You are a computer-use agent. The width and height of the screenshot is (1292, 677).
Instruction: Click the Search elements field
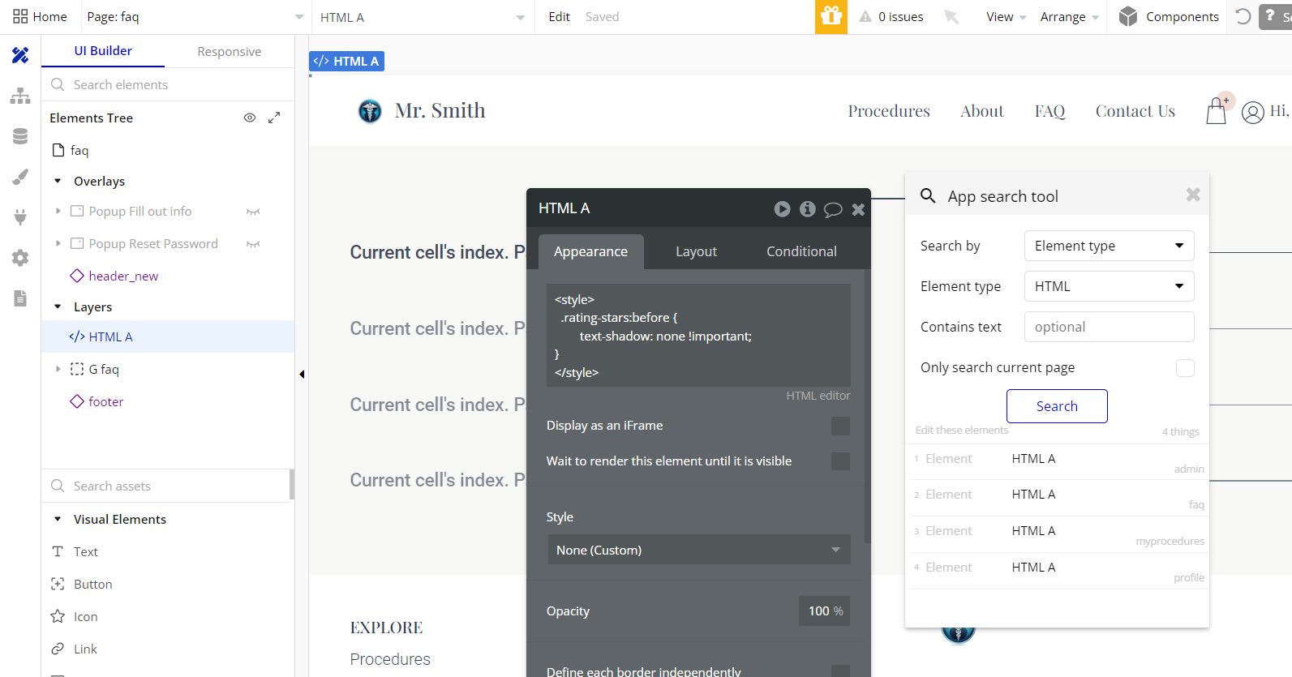168,84
